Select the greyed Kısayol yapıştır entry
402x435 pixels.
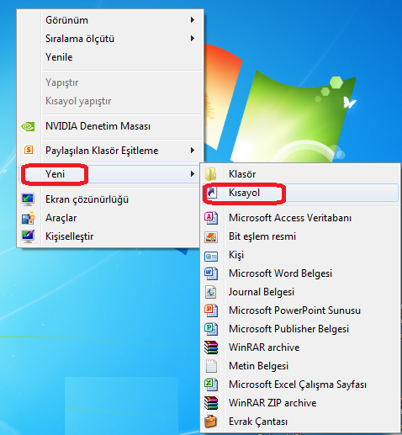tap(110, 101)
